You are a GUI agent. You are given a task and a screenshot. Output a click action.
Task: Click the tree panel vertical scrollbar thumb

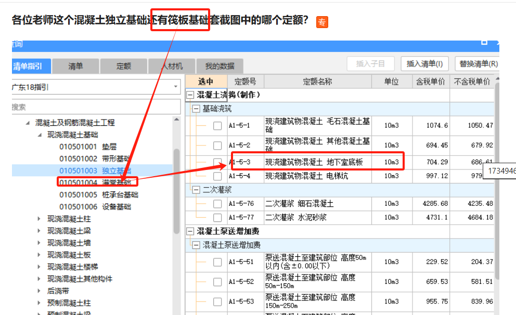click(x=177, y=191)
